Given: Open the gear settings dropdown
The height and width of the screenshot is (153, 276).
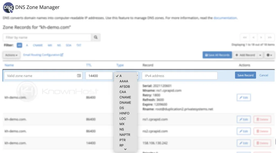Looking at the screenshot, I should (269, 55).
